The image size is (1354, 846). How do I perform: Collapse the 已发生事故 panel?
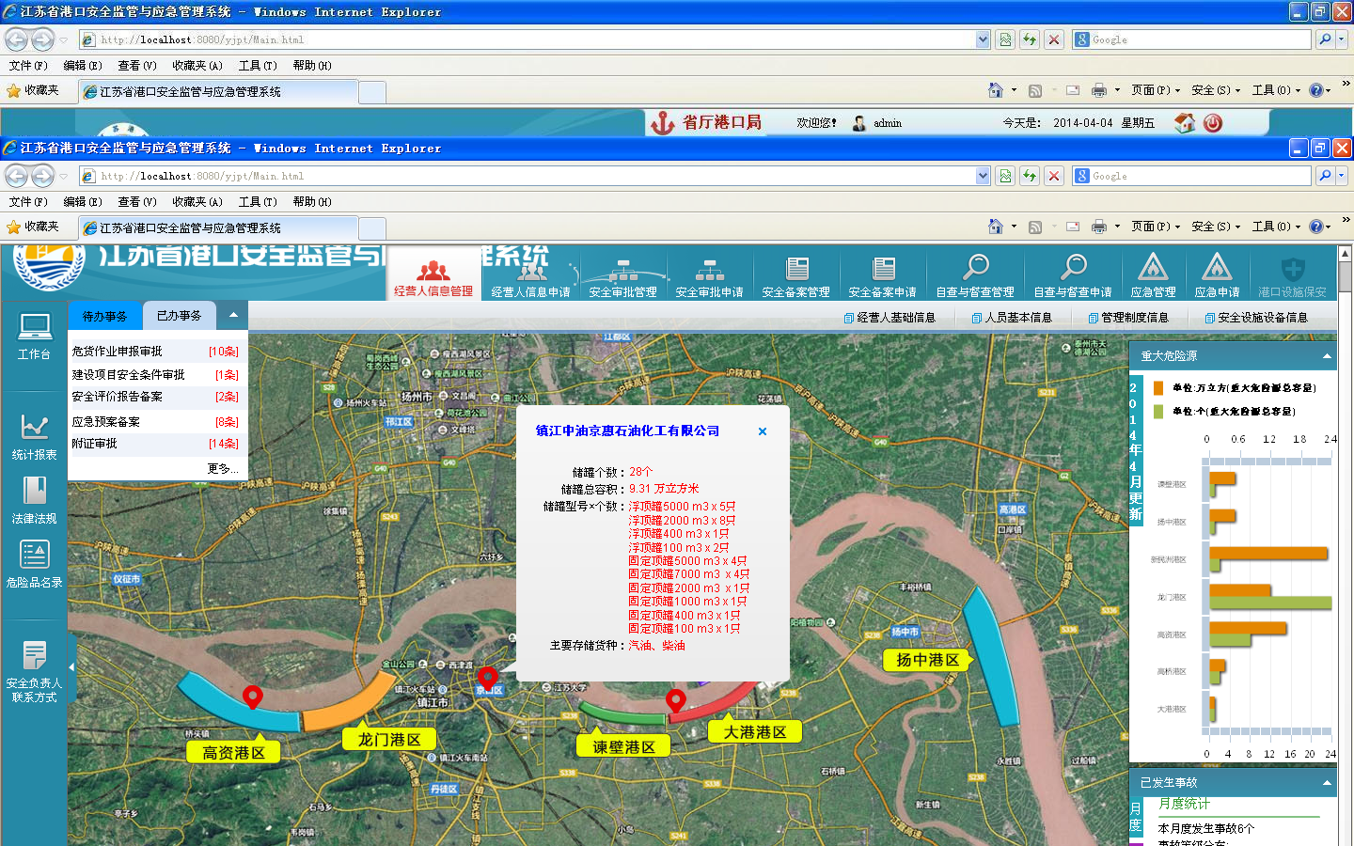point(1327,783)
